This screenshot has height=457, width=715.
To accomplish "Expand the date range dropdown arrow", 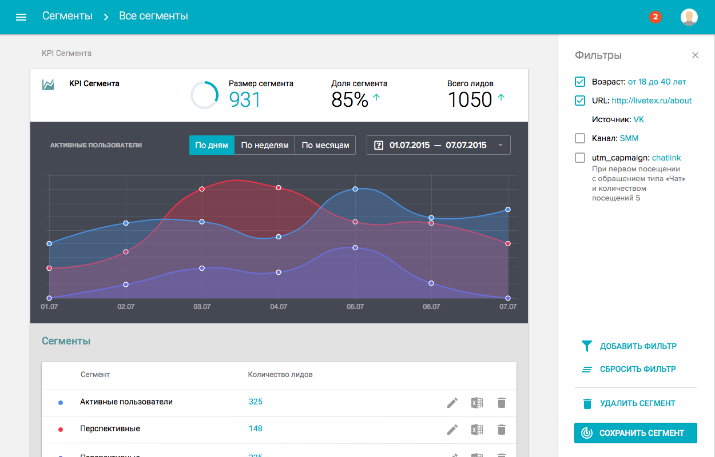I will [x=500, y=145].
